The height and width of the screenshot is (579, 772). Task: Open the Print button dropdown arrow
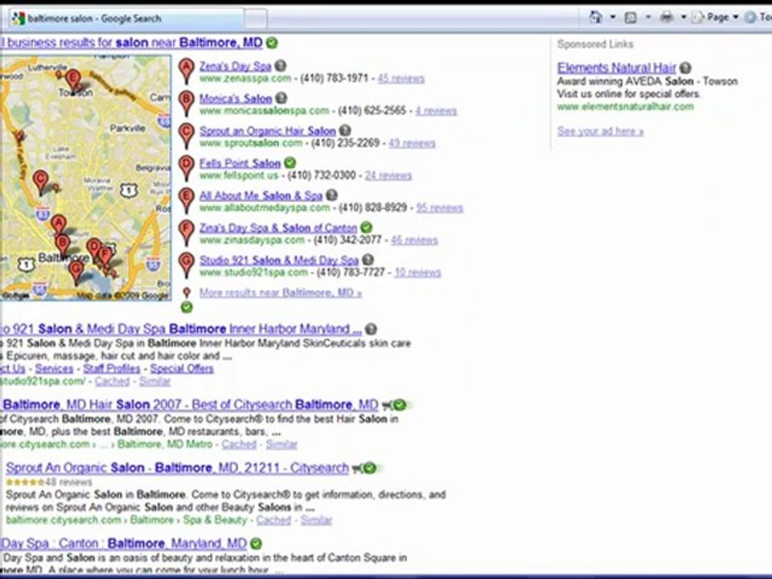684,18
